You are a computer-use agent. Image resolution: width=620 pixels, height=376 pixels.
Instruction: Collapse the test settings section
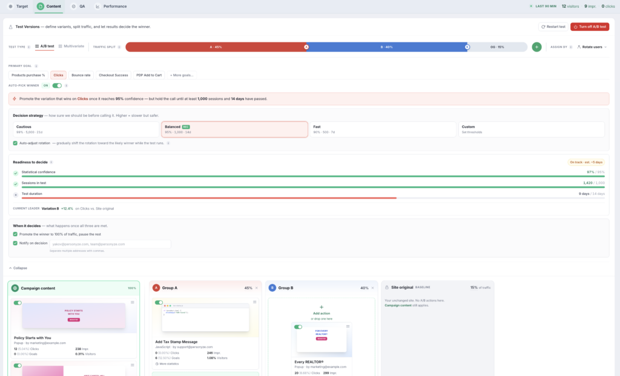click(x=18, y=268)
